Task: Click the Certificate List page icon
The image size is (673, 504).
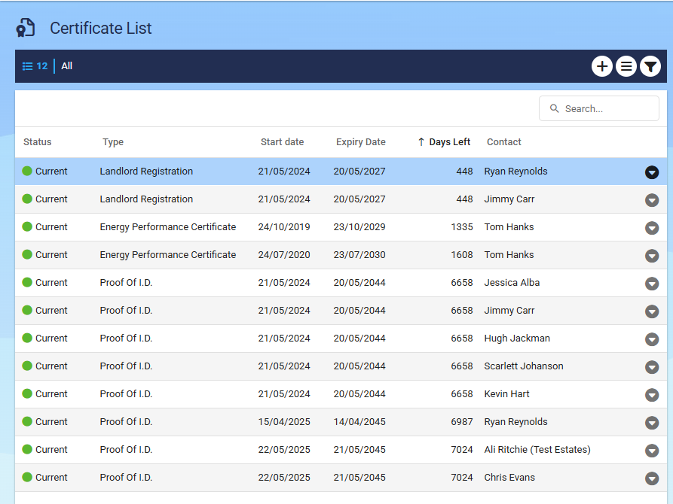Action: click(26, 28)
